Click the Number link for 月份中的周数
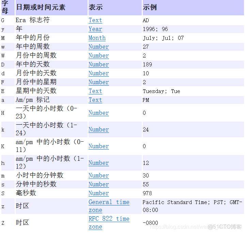The height and width of the screenshot is (233, 245). (99, 56)
